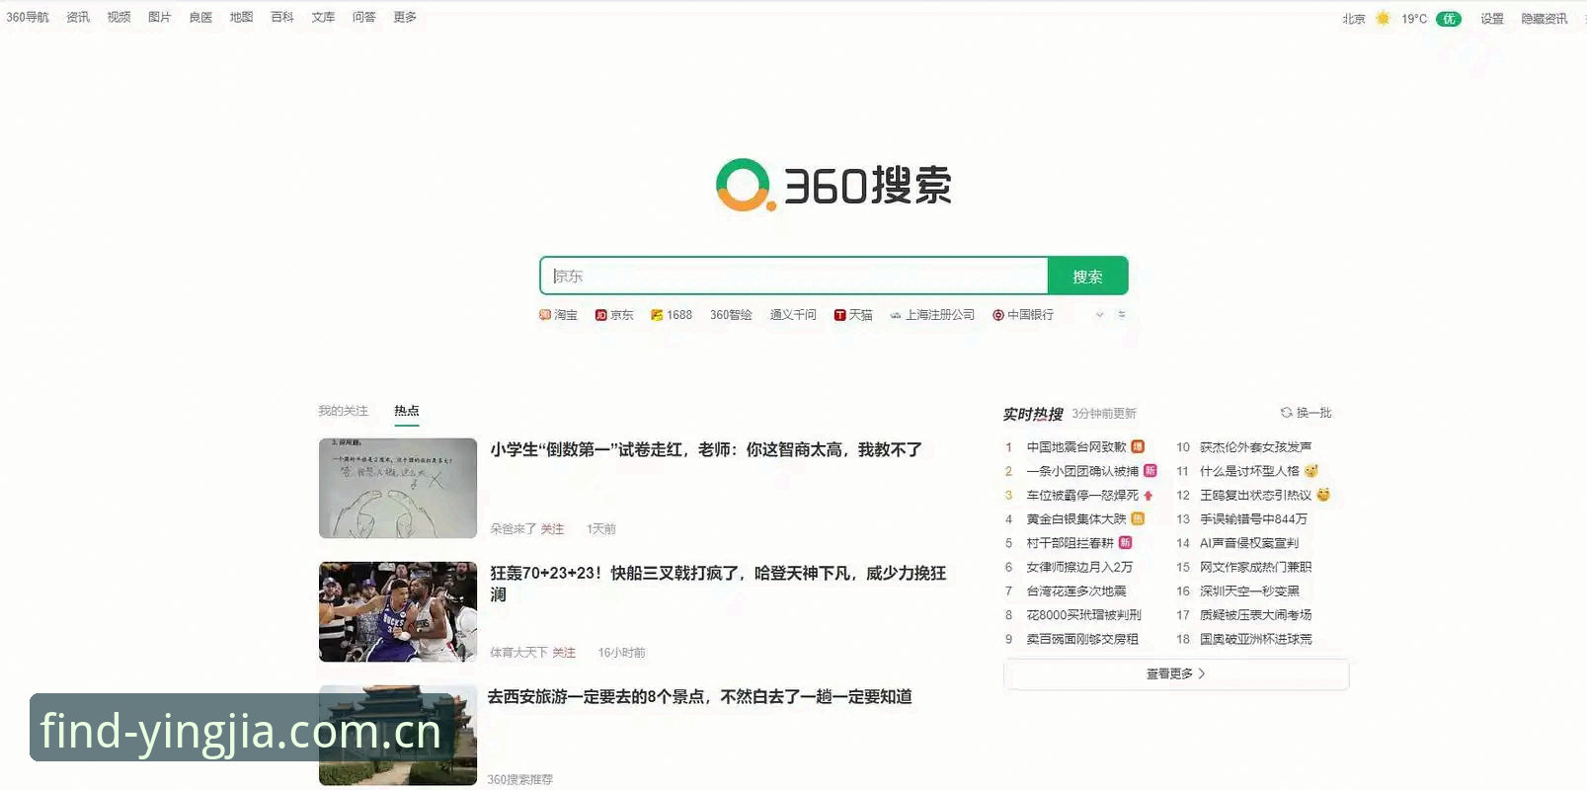This screenshot has width=1587, height=790.
Task: Expand shortcut links with the chevron
Action: pyautogui.click(x=1099, y=315)
